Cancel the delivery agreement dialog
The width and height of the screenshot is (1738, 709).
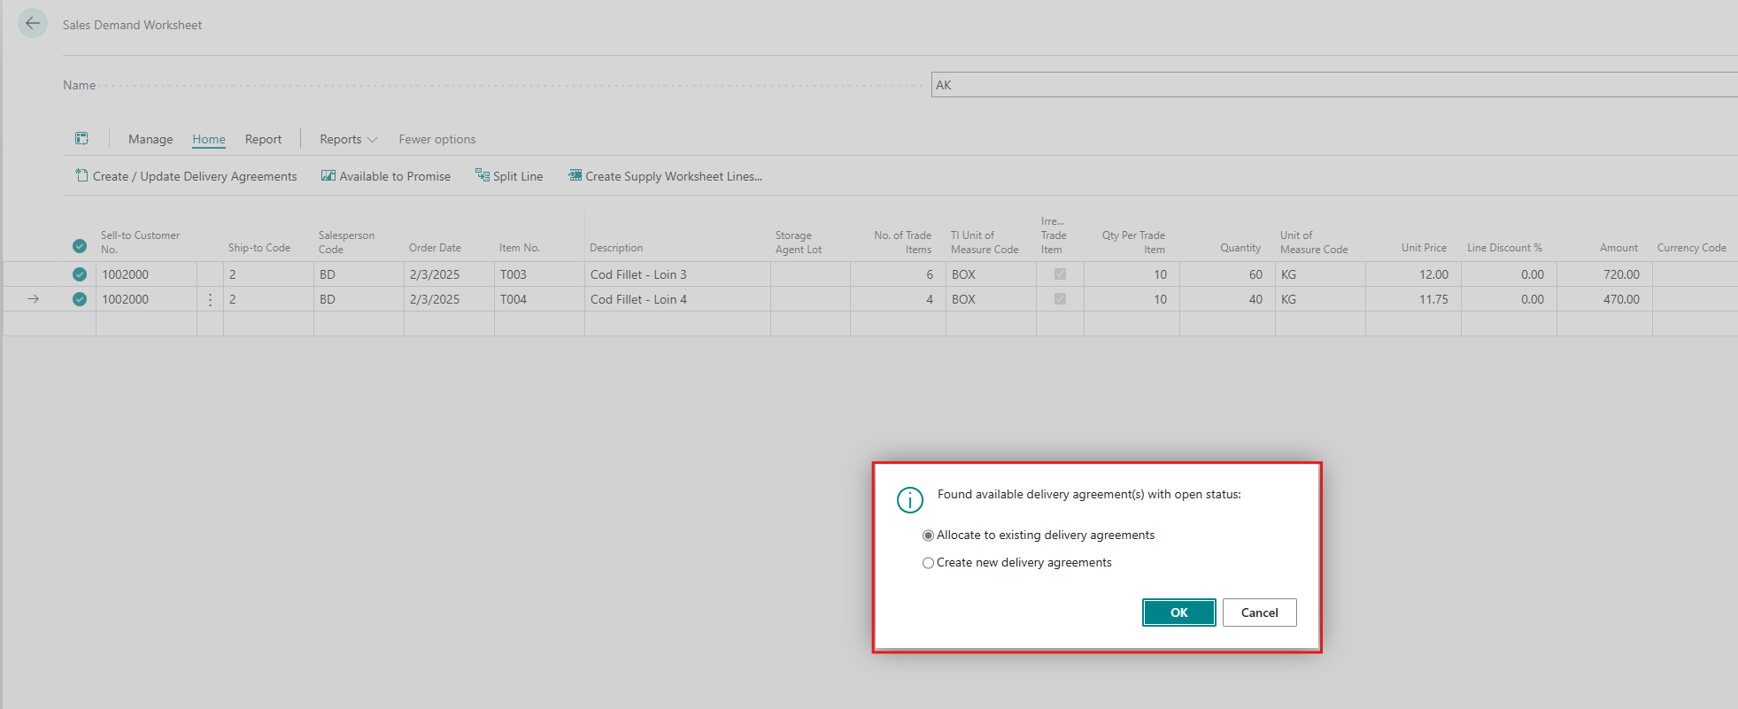point(1259,613)
